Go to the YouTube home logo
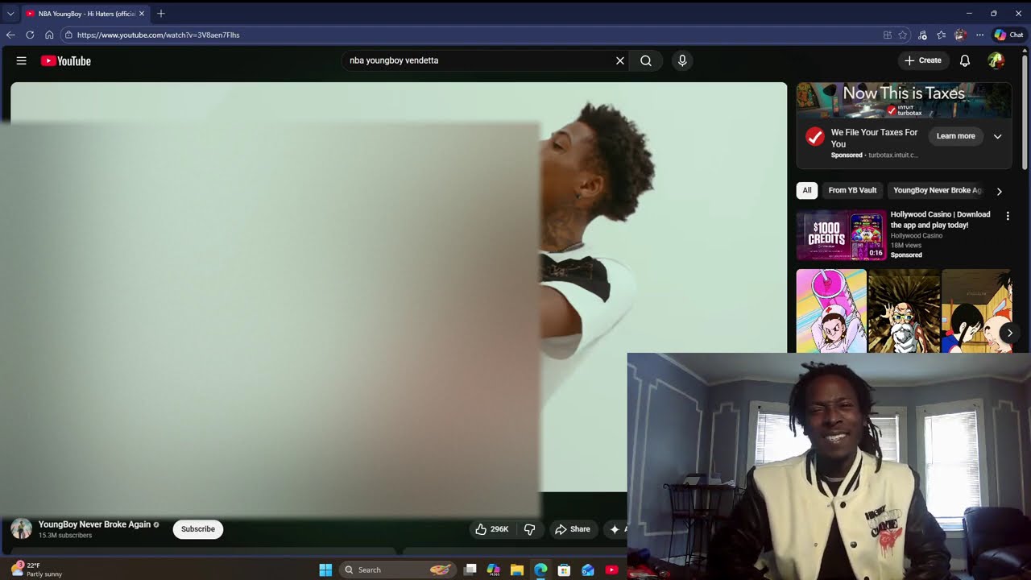The width and height of the screenshot is (1031, 580). (66, 60)
